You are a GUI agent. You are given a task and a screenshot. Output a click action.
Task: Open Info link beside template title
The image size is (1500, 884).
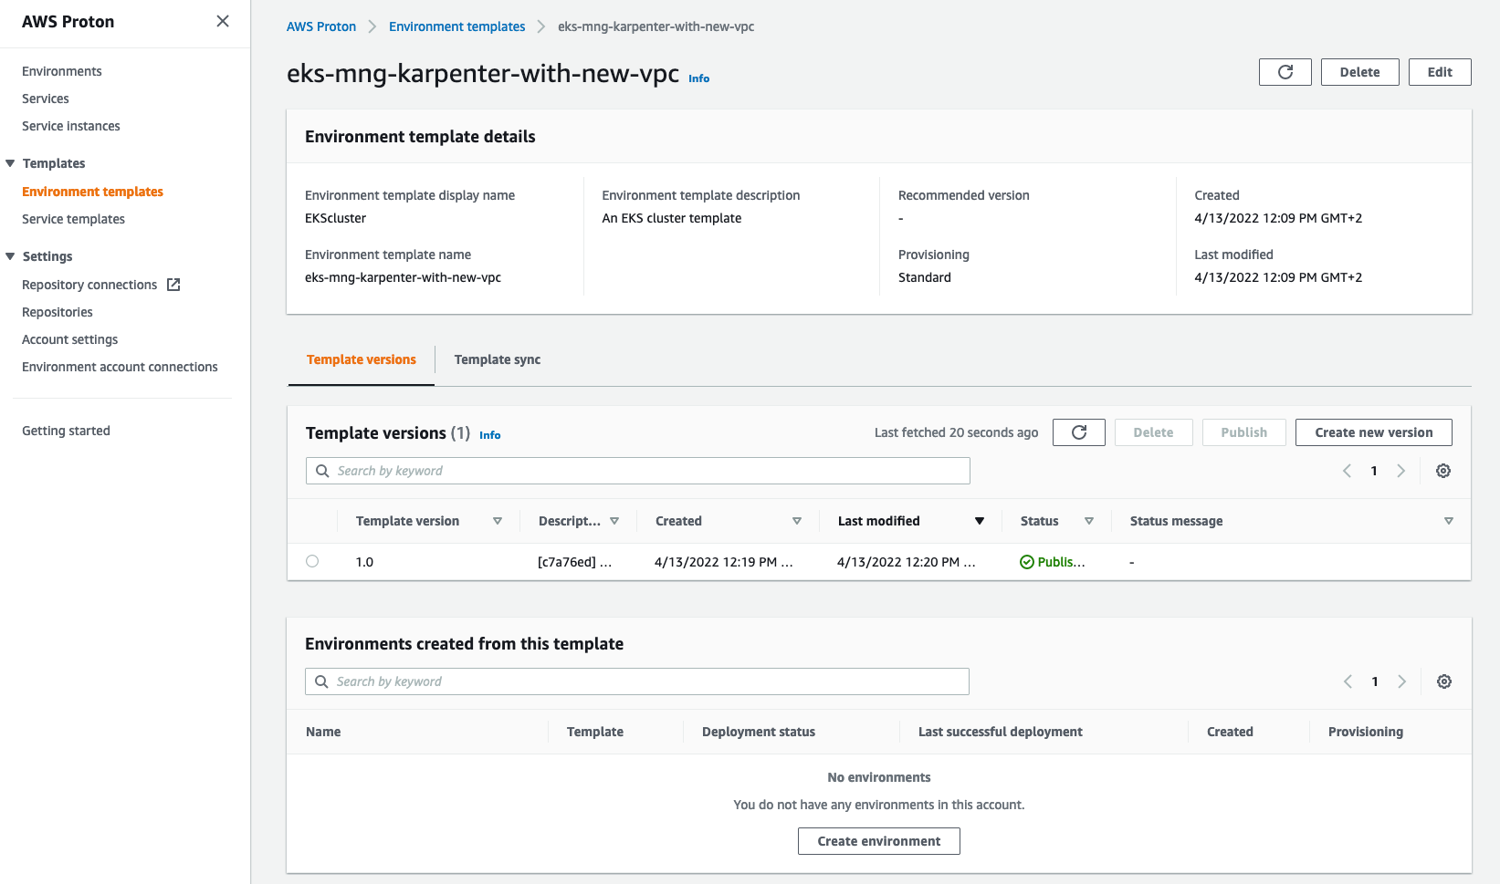698,78
